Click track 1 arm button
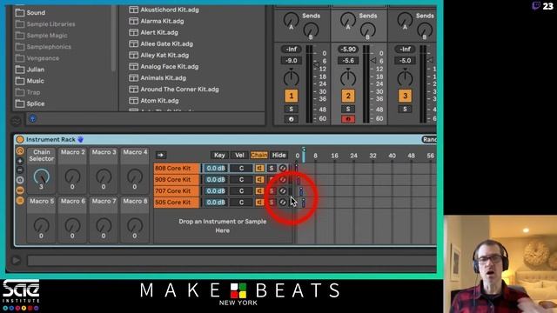Viewport: 557px width, 313px height. pyautogui.click(x=291, y=119)
